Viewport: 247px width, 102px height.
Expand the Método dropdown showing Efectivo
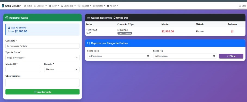[x=62, y=69]
